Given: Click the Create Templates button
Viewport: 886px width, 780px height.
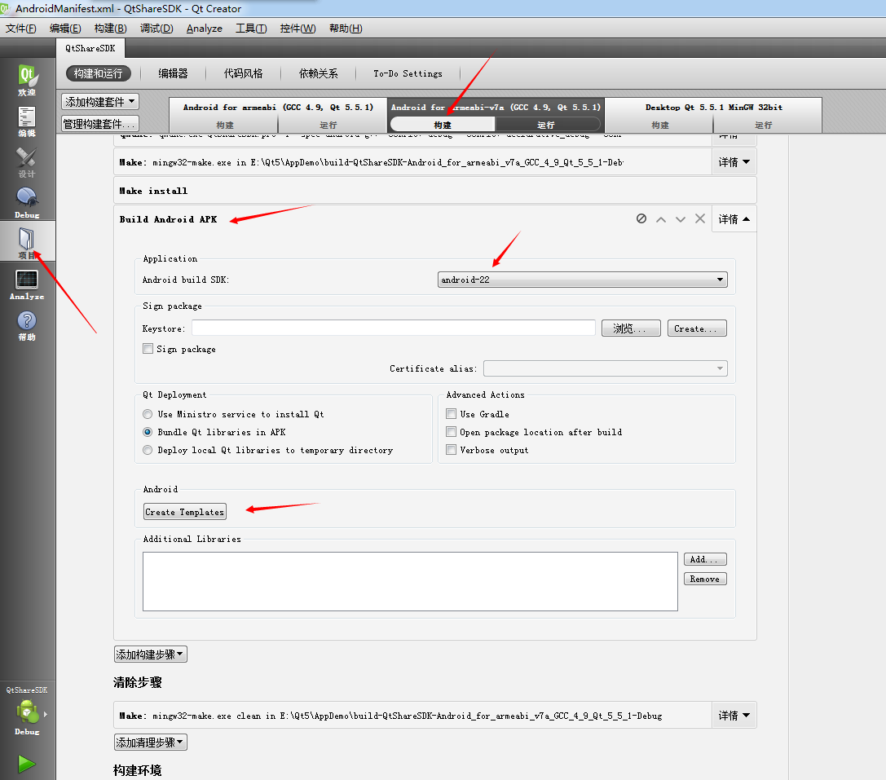Looking at the screenshot, I should 185,512.
